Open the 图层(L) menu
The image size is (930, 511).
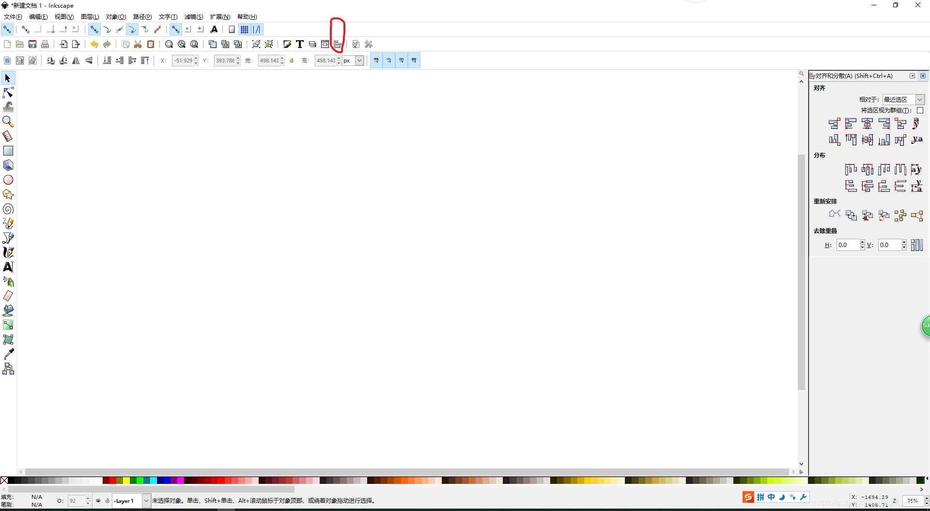click(x=90, y=16)
